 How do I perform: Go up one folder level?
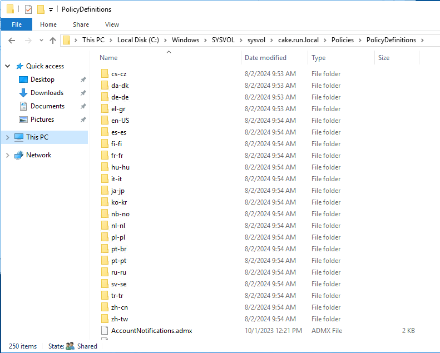click(x=53, y=41)
